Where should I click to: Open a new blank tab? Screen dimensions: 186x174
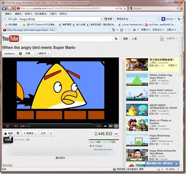click(x=60, y=30)
